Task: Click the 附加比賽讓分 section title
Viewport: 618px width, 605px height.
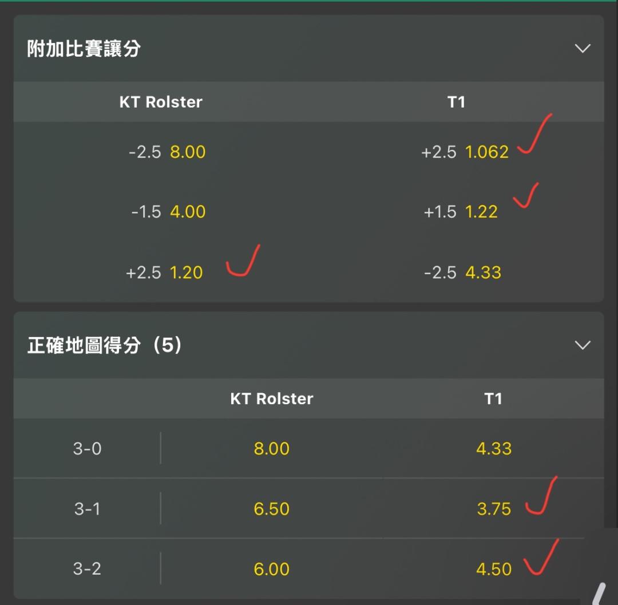Action: tap(84, 49)
